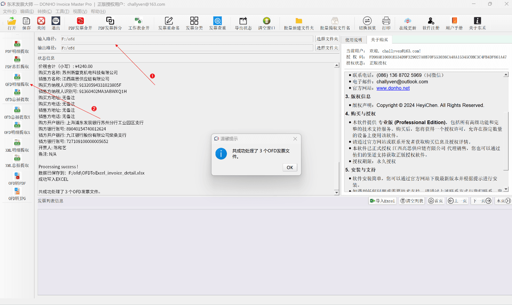Click the 打开 (Open) toolbar icon
Screen dimensions: 512x305
[x=12, y=23]
